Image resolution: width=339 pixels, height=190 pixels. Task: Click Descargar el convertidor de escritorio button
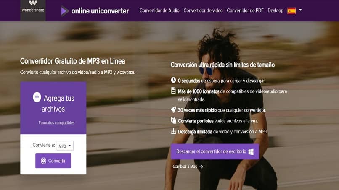(x=215, y=151)
